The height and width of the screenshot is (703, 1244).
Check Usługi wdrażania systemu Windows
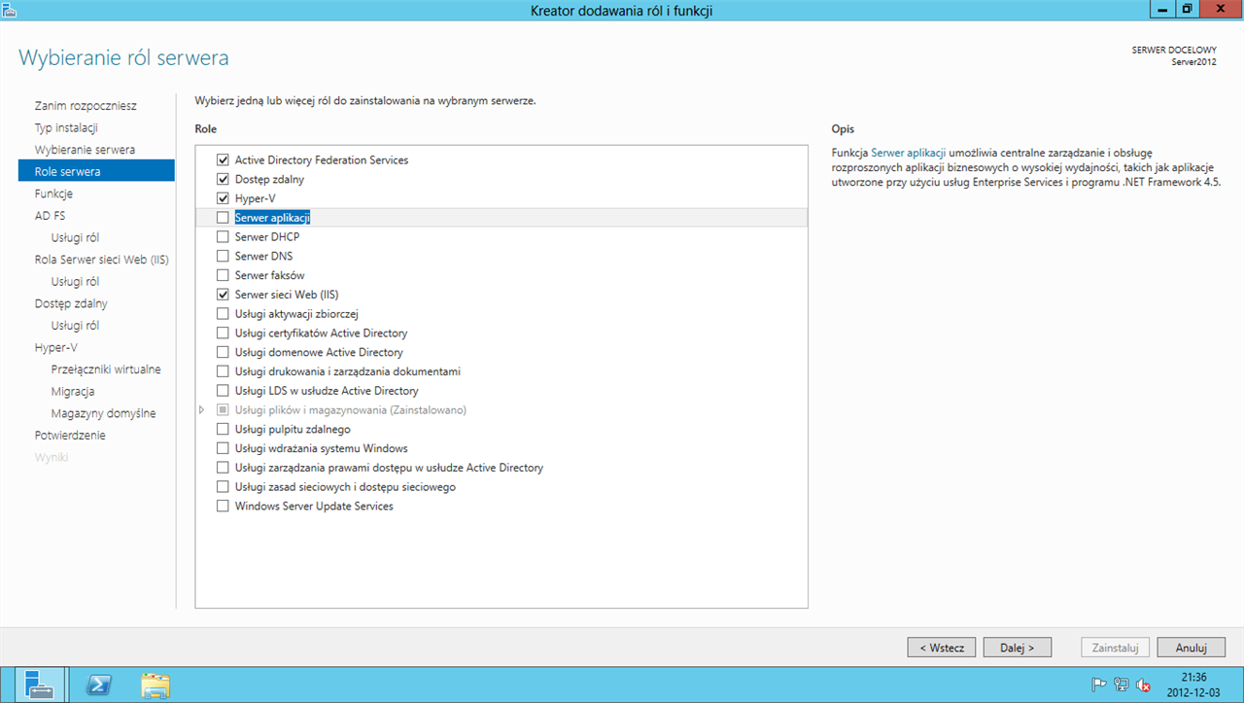223,448
